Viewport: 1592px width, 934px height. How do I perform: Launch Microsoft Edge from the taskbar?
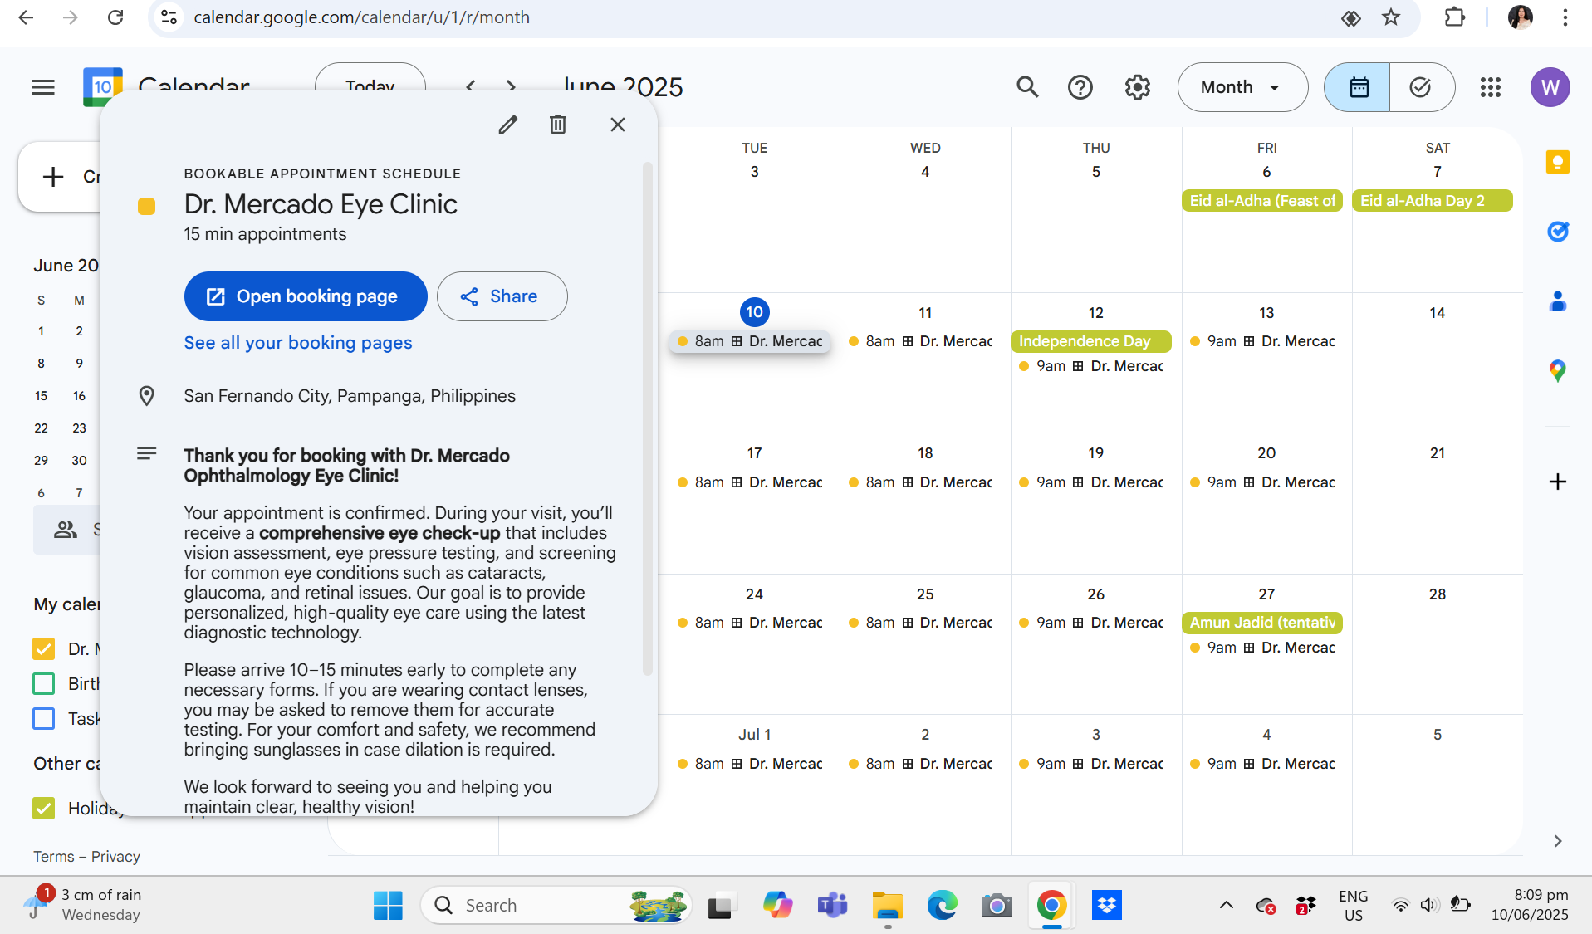(942, 906)
